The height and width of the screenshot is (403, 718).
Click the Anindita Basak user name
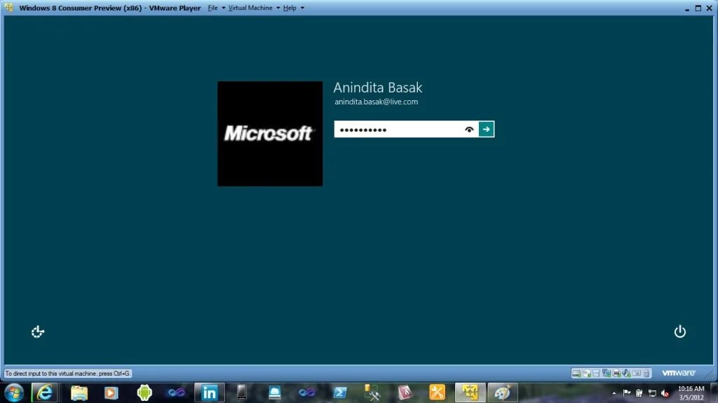click(x=378, y=88)
